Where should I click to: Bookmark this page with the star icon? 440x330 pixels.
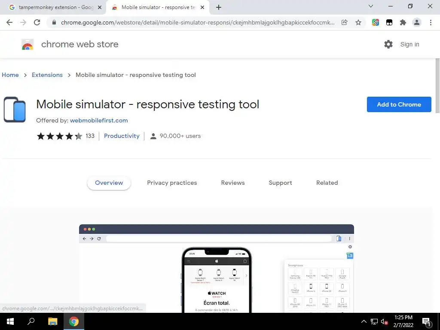click(x=358, y=22)
